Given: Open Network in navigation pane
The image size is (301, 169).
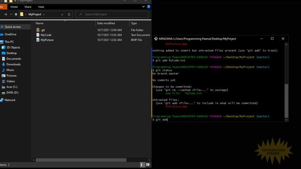Looking at the screenshot, I should click(10, 100).
